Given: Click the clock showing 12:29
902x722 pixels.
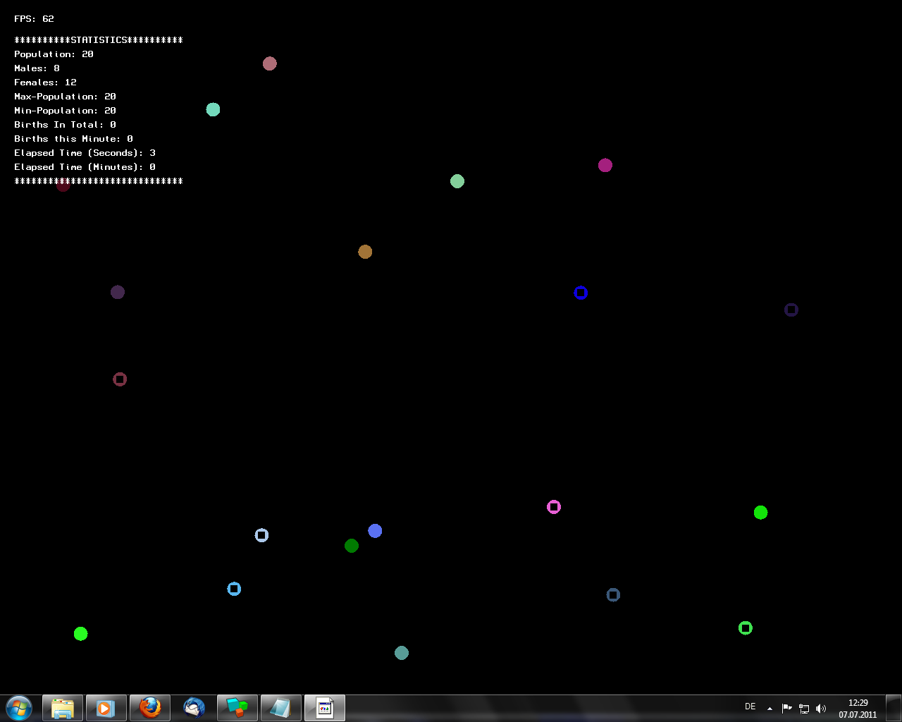Looking at the screenshot, I should 858,708.
